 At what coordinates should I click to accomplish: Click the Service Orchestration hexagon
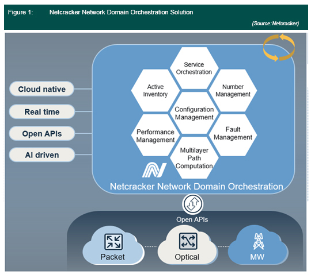[194, 68]
